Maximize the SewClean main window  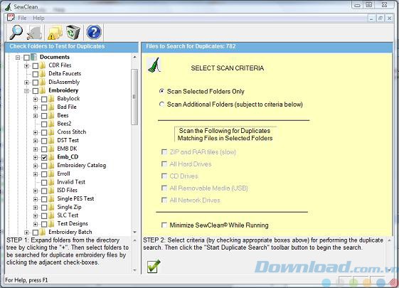369,5
